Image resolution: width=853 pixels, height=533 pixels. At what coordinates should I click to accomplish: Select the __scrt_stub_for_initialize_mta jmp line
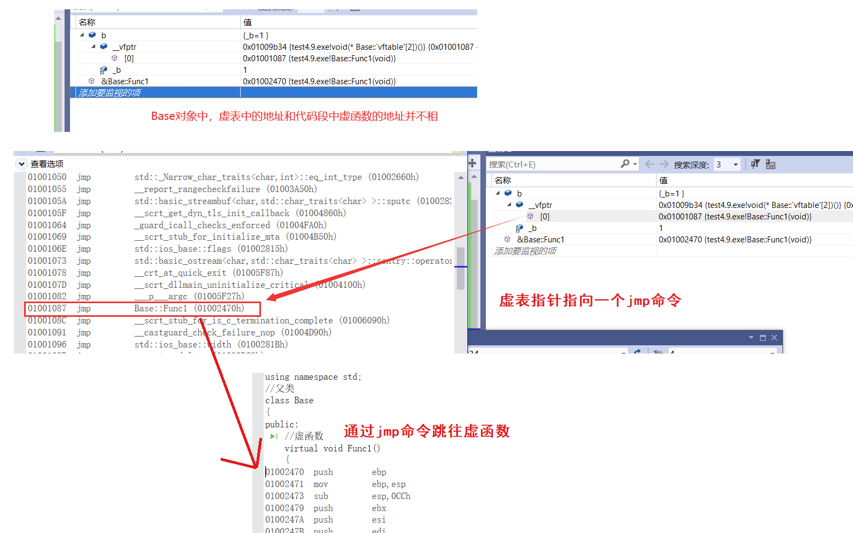coord(182,237)
